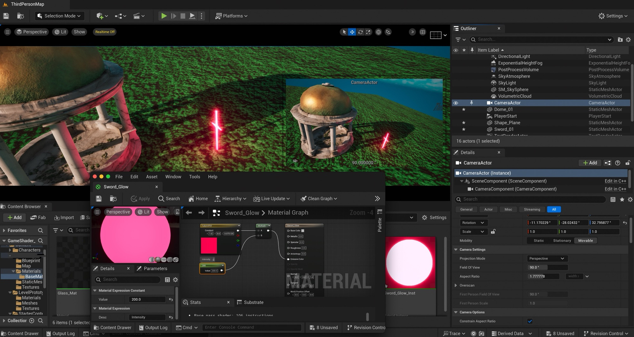This screenshot has height=337, width=634.
Task: Select the select-objects cursor tool in the viewport
Action: click(344, 32)
